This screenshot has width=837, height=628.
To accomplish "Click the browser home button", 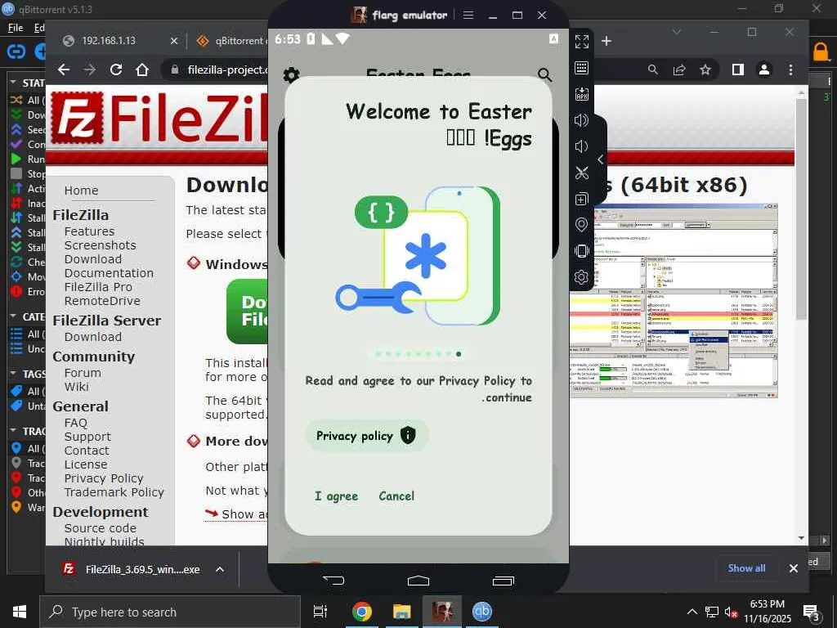I will [142, 70].
